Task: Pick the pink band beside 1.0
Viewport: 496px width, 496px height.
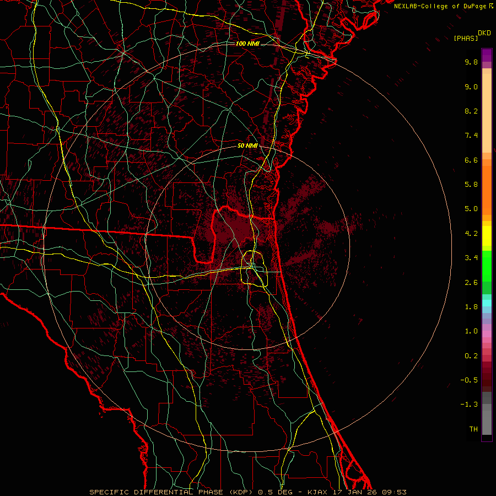Action: (487, 334)
